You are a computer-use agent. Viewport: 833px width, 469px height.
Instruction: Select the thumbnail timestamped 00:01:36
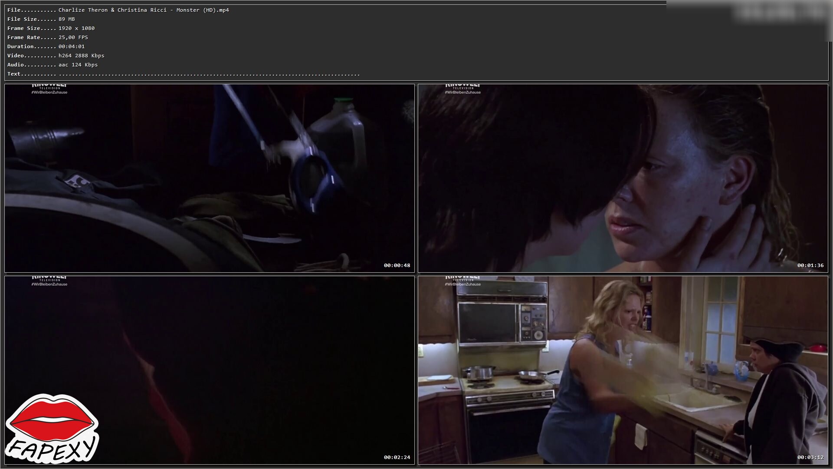[x=623, y=178]
